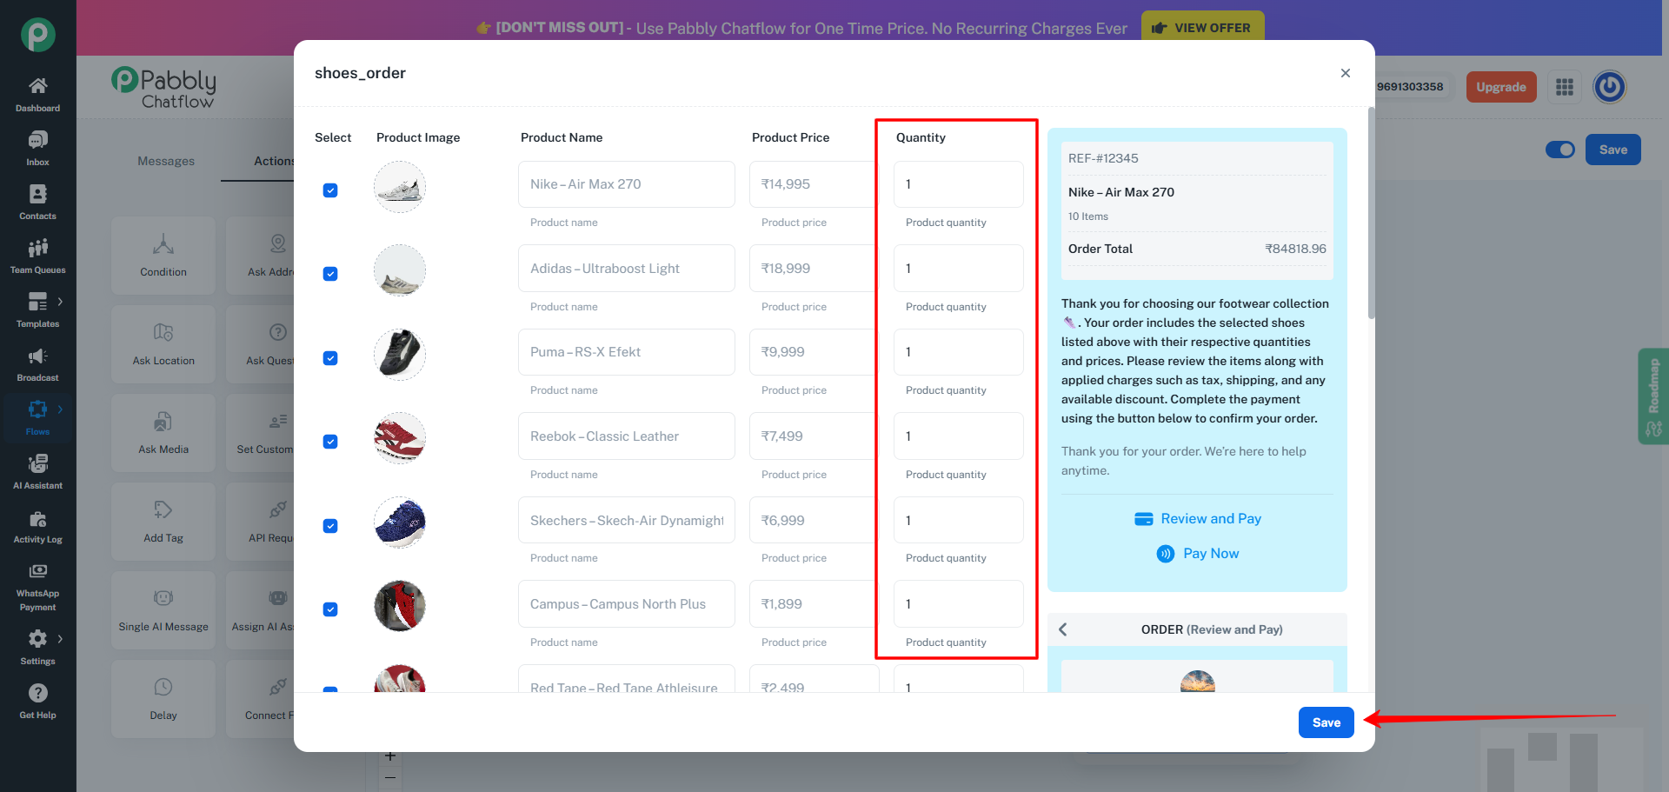
Task: Click the Campus North Plus product image
Action: pyautogui.click(x=400, y=606)
